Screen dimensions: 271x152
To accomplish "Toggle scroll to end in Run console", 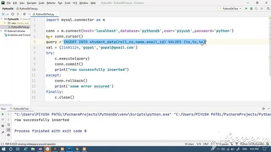I will pyautogui.click(x=8, y=130).
